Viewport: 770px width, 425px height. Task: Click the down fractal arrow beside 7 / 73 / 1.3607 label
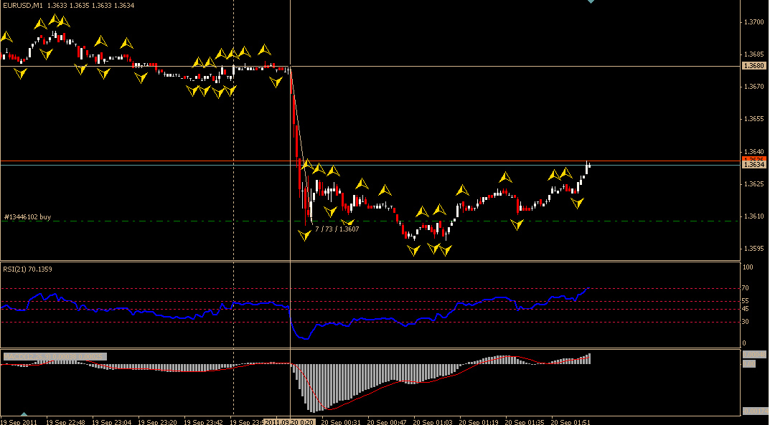pyautogui.click(x=305, y=234)
